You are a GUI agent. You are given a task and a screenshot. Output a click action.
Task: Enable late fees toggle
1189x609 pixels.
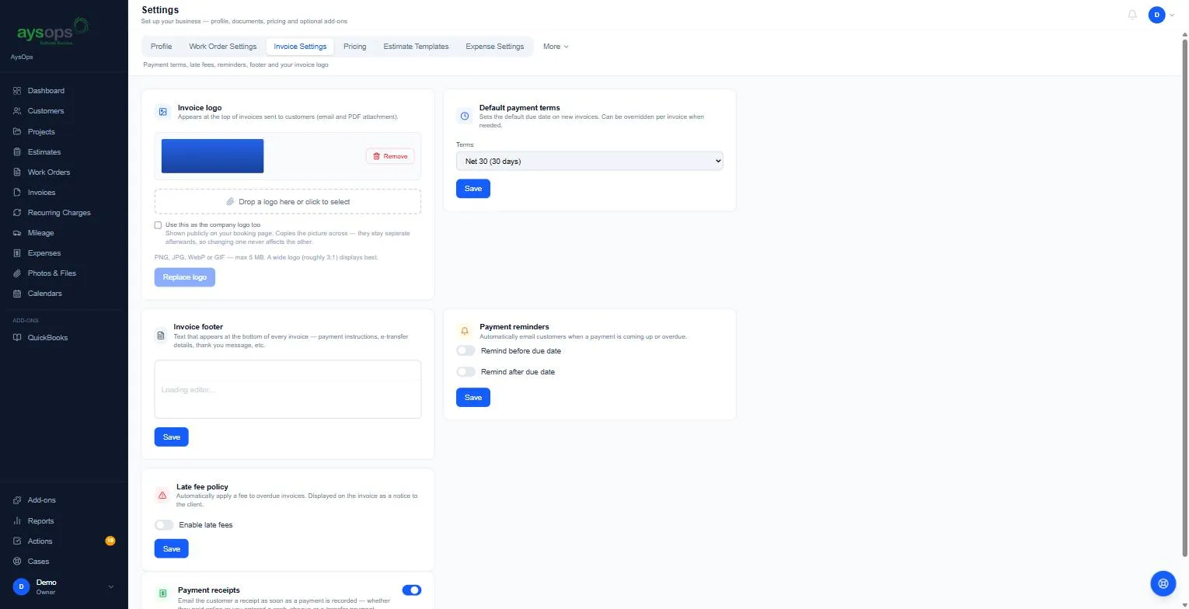pyautogui.click(x=164, y=525)
